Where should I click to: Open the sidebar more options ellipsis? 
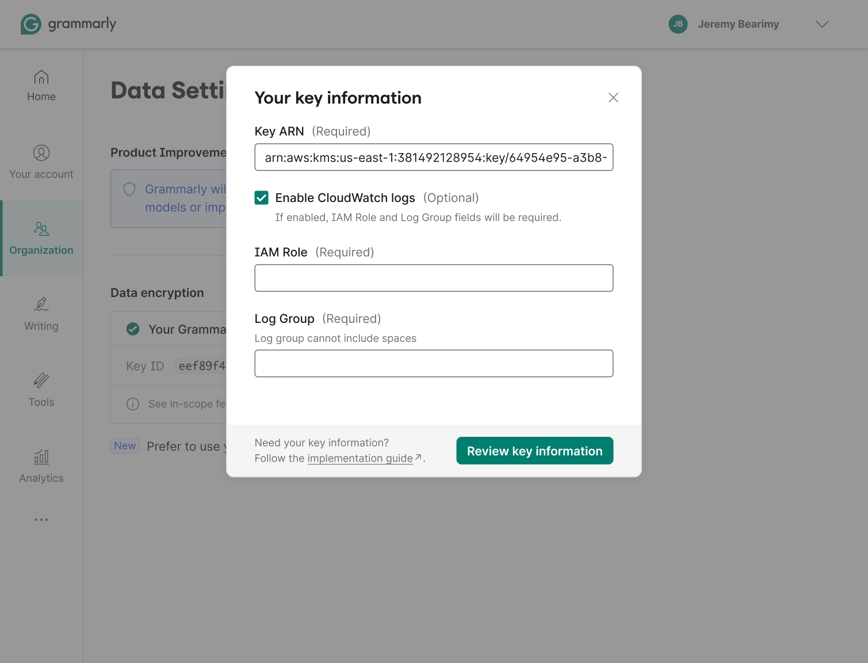coord(41,520)
